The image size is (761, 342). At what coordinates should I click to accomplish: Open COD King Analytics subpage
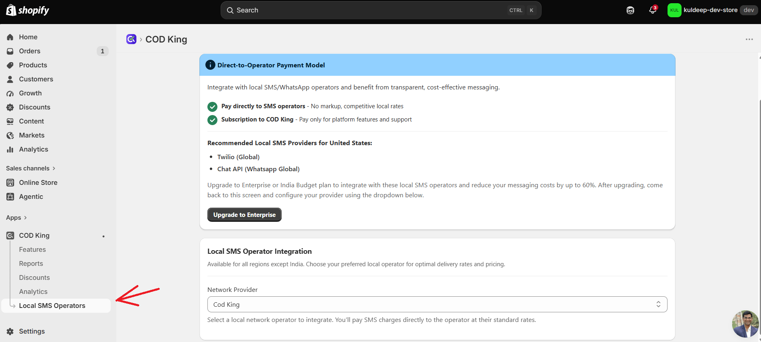33,291
